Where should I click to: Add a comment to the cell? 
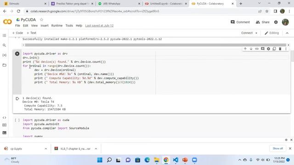click(262, 49)
